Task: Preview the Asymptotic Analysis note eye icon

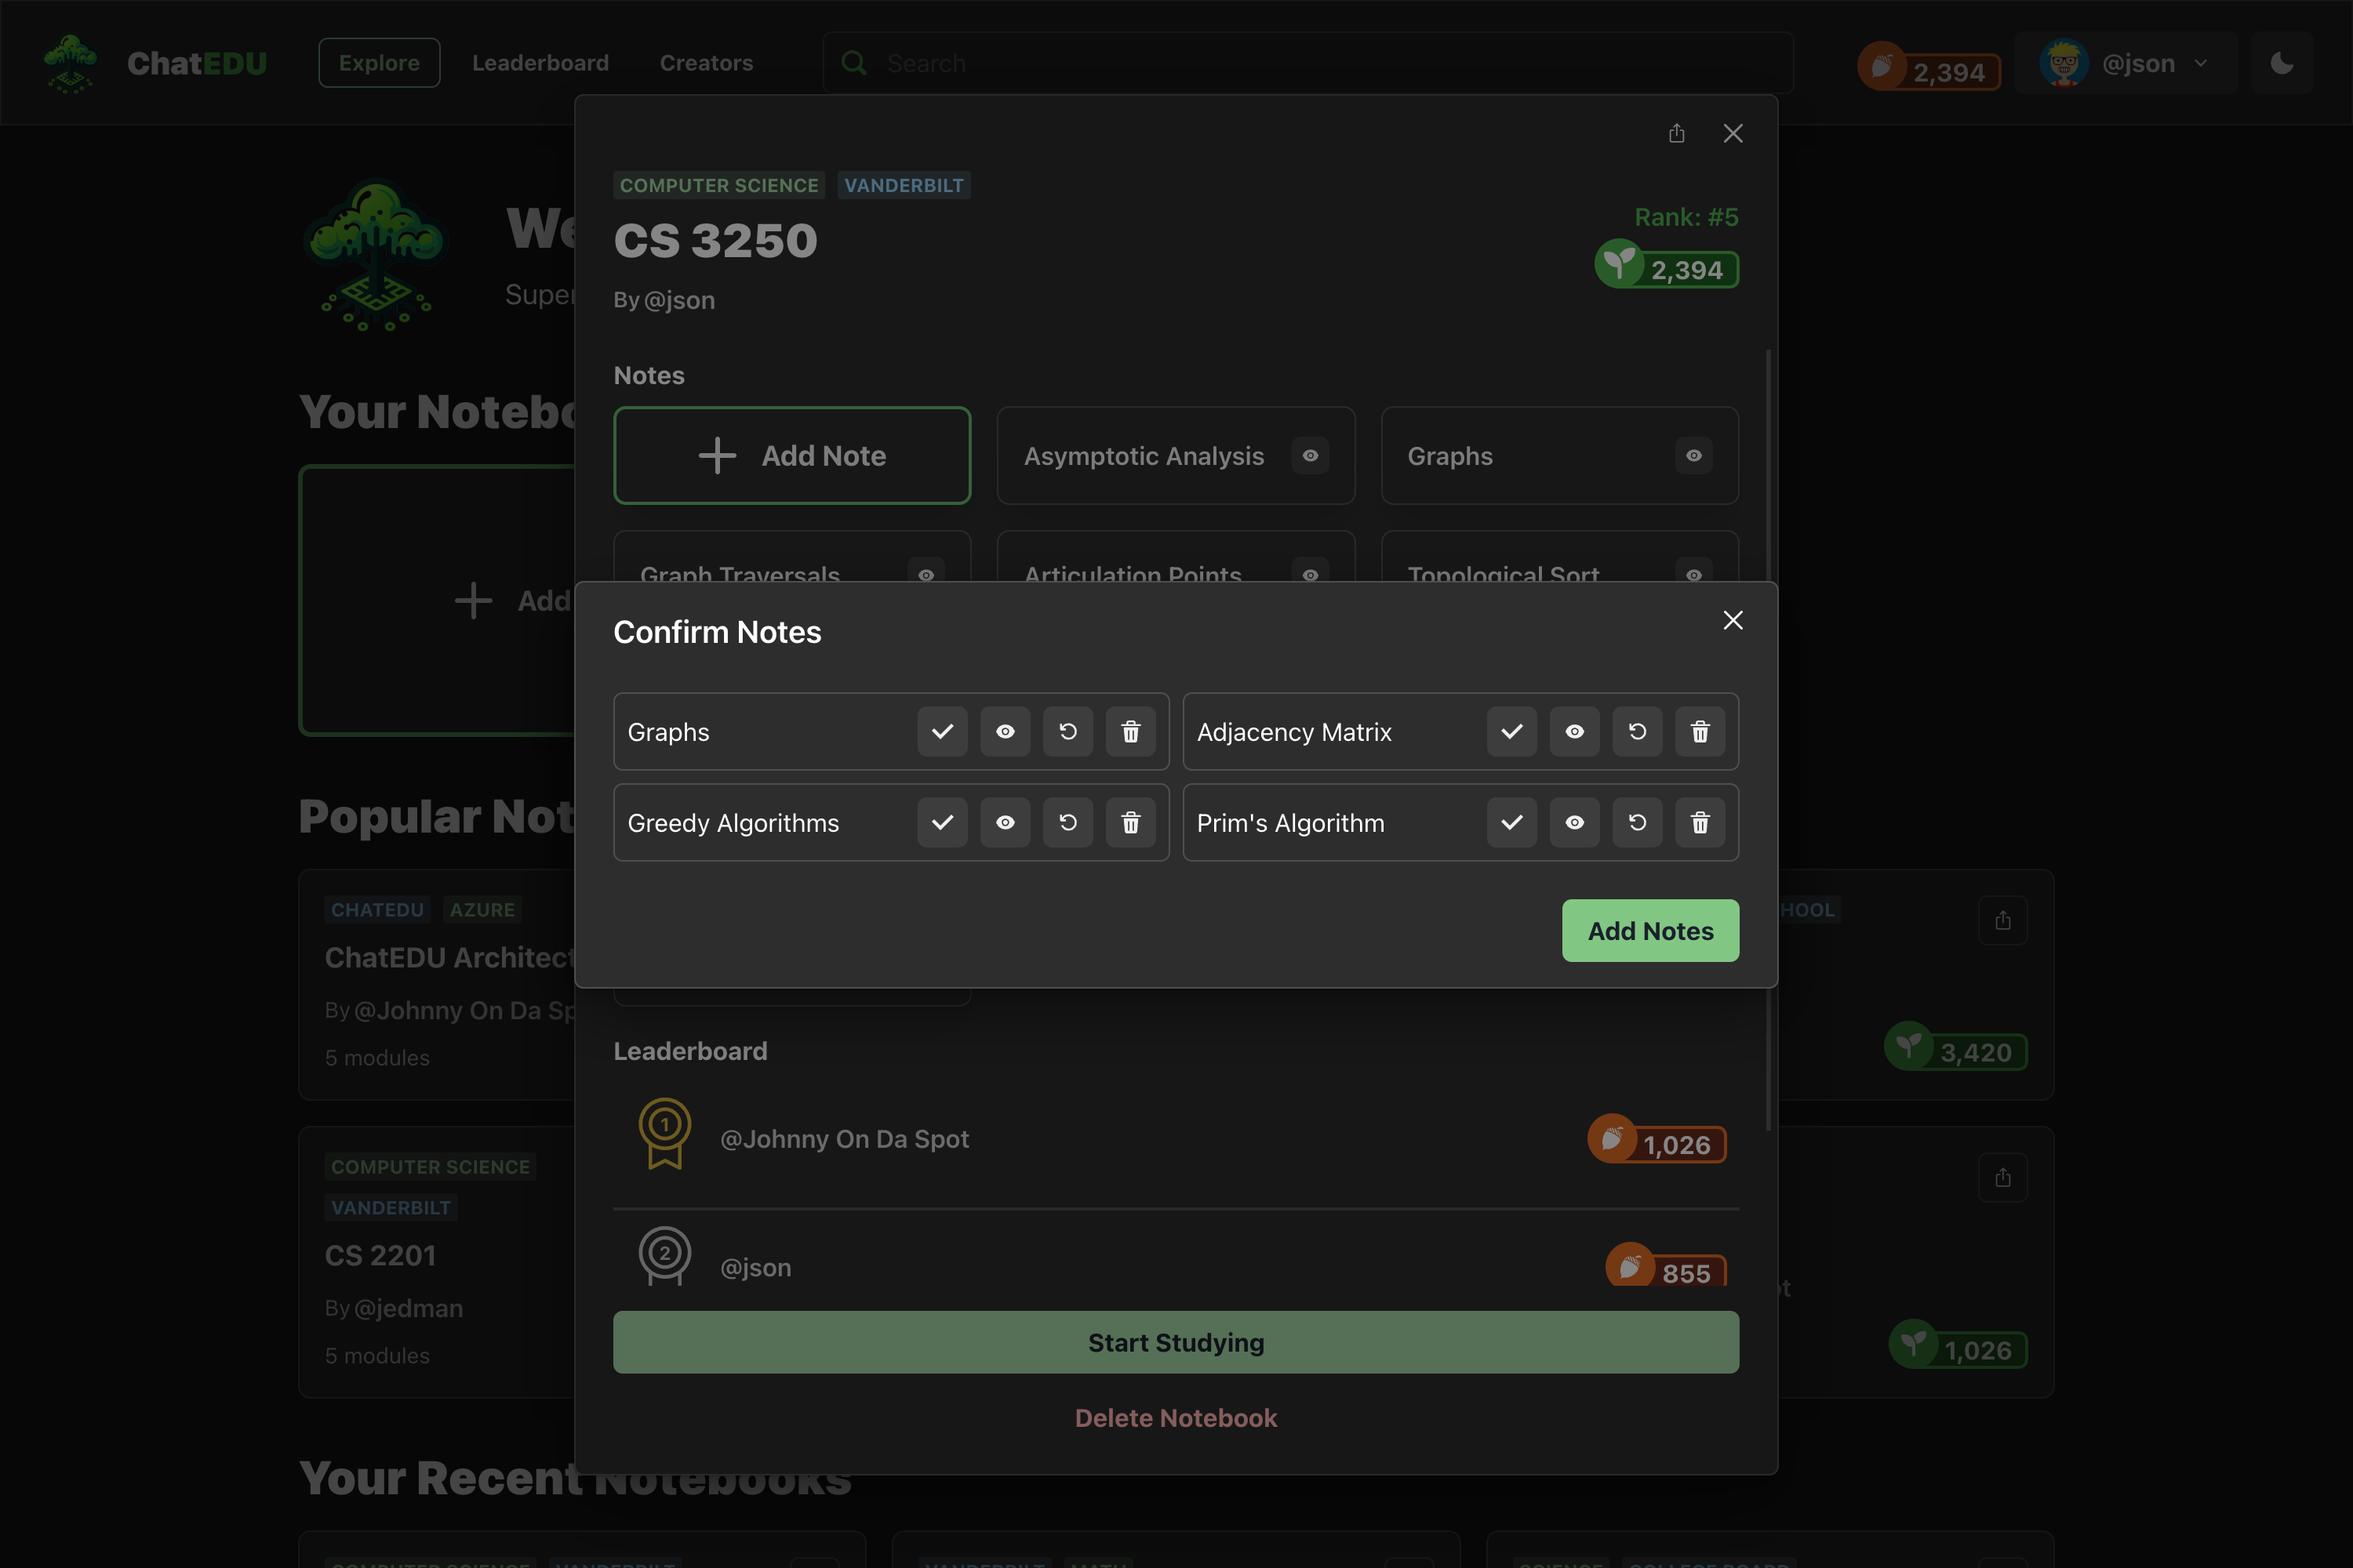Action: point(1310,456)
